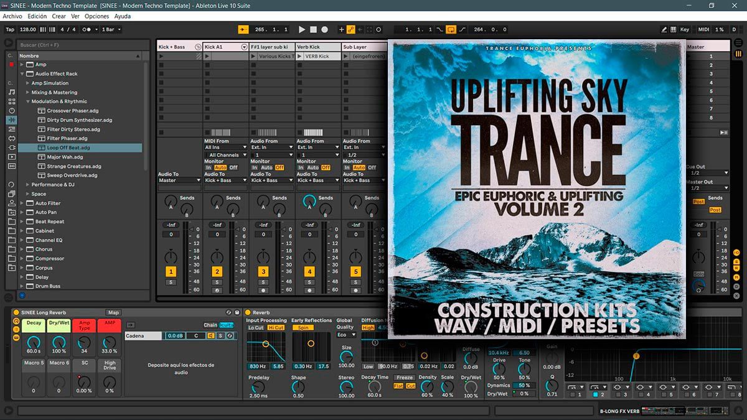Select the Audio Effects browser category
The height and width of the screenshot is (420, 747).
(x=11, y=120)
